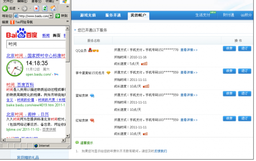The width and height of the screenshot is (256, 161).
Task: Click the red diamond icon for 红钻贵族
Action: [x=92, y=120]
